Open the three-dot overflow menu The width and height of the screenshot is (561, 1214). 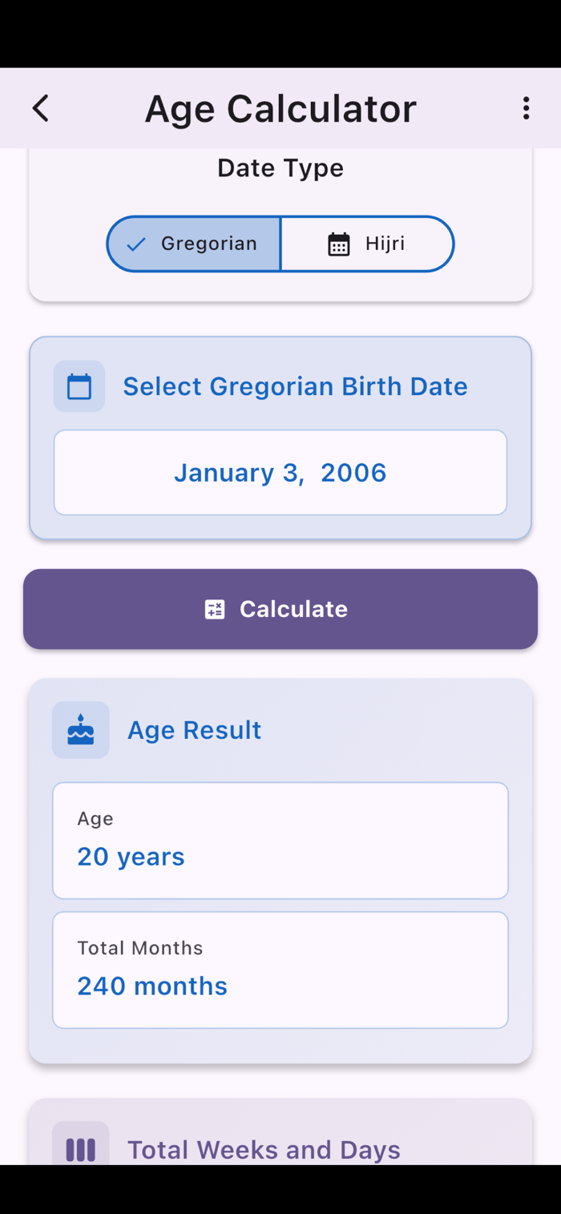click(x=526, y=108)
